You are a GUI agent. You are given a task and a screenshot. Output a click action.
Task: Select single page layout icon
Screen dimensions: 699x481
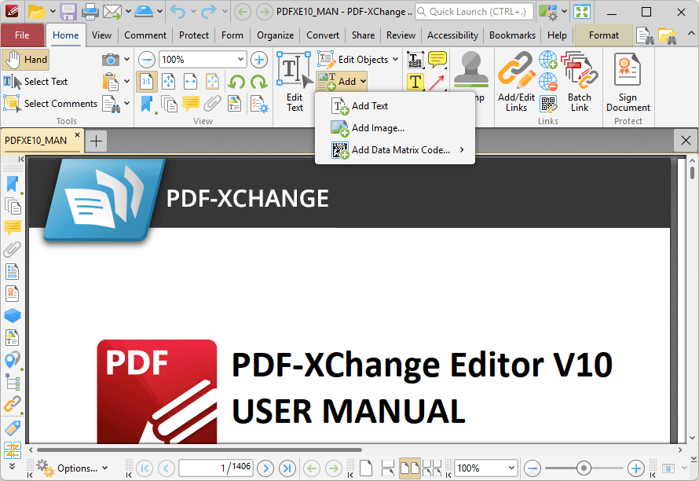click(366, 468)
